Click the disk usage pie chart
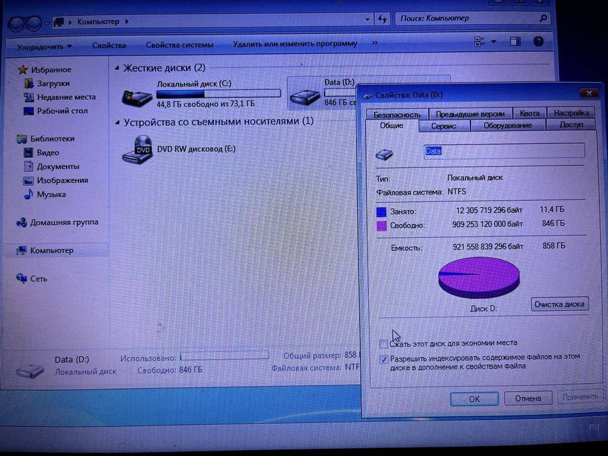This screenshot has height=456, width=608. click(x=479, y=278)
